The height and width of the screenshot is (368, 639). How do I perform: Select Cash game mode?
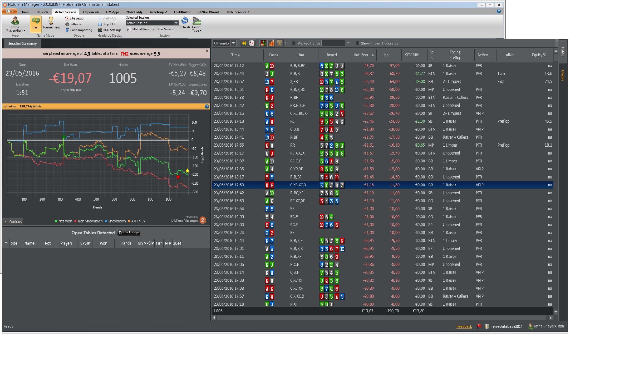click(36, 23)
